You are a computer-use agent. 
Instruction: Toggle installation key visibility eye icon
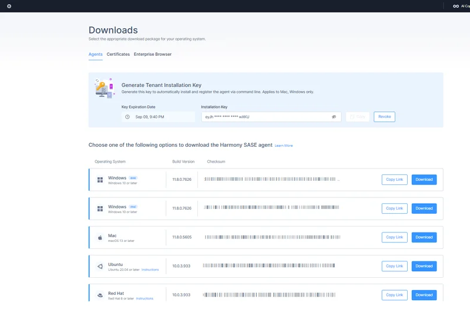[334, 117]
